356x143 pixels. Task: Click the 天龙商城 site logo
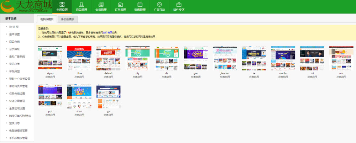pos(26,6)
